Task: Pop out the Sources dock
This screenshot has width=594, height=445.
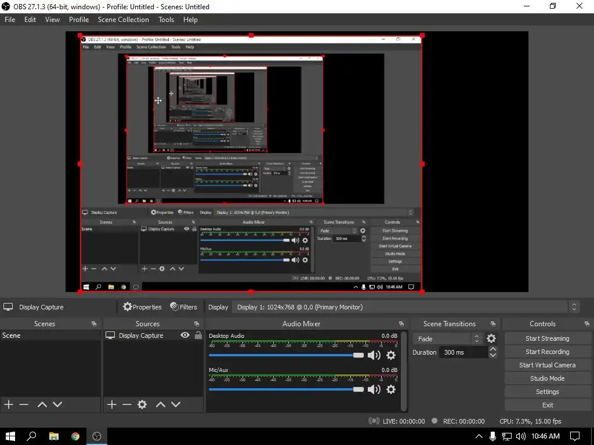Action: click(x=197, y=324)
